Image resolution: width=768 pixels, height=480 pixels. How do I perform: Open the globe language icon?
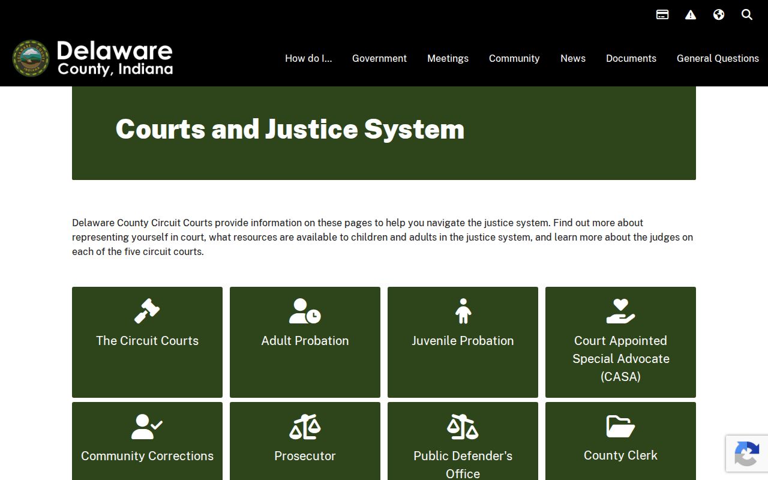tap(719, 14)
